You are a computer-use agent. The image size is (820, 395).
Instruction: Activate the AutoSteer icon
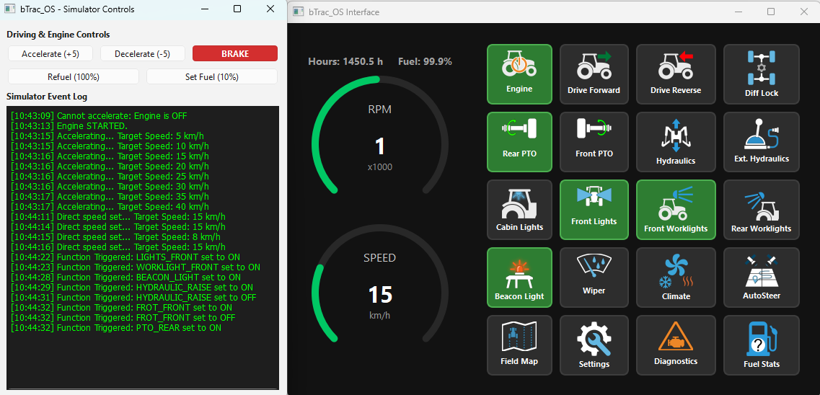[x=762, y=271]
